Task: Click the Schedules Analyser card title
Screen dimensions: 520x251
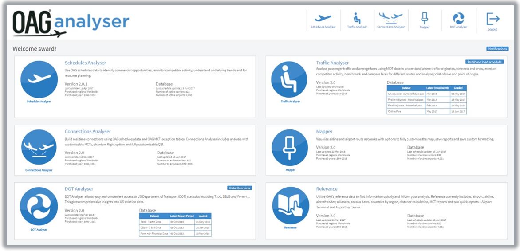Action: coord(85,63)
